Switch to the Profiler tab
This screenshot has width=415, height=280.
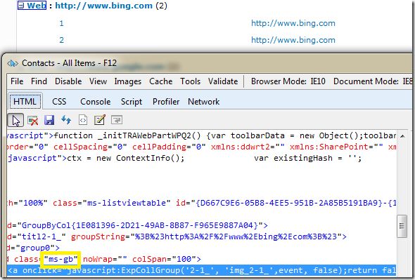[166, 102]
